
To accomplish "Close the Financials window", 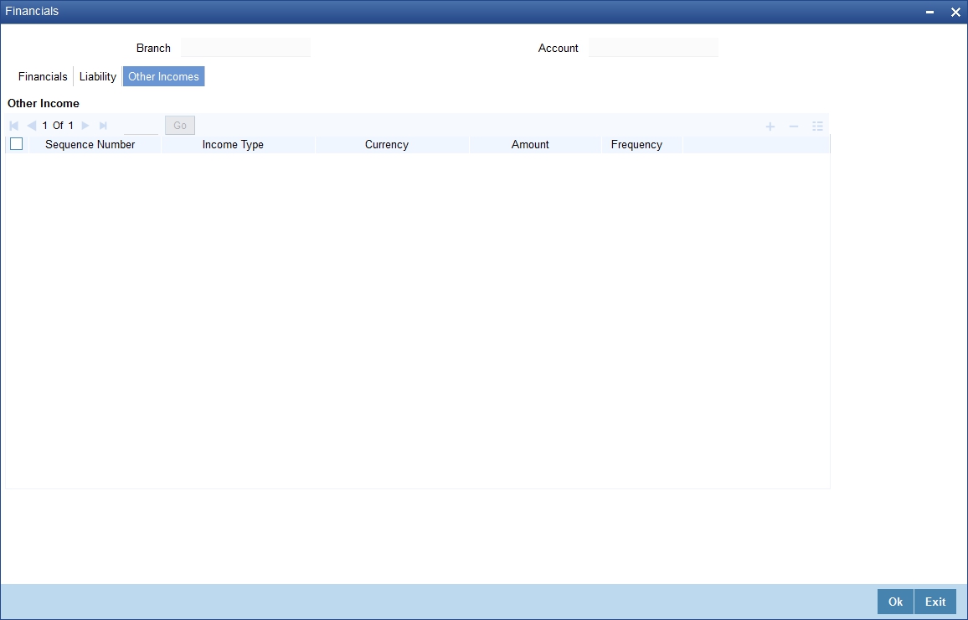I will pos(955,12).
